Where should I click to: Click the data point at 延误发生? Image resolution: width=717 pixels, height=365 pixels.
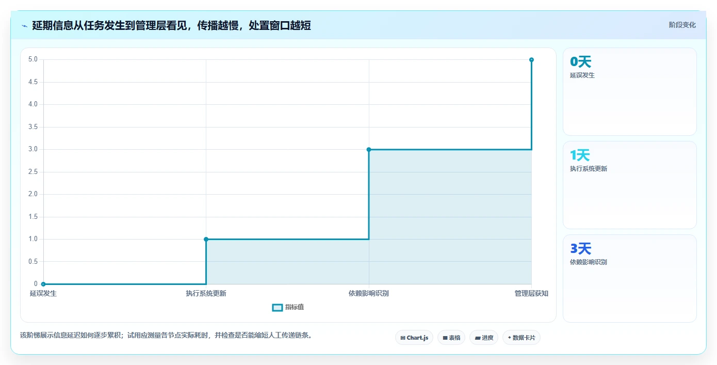[x=43, y=284]
